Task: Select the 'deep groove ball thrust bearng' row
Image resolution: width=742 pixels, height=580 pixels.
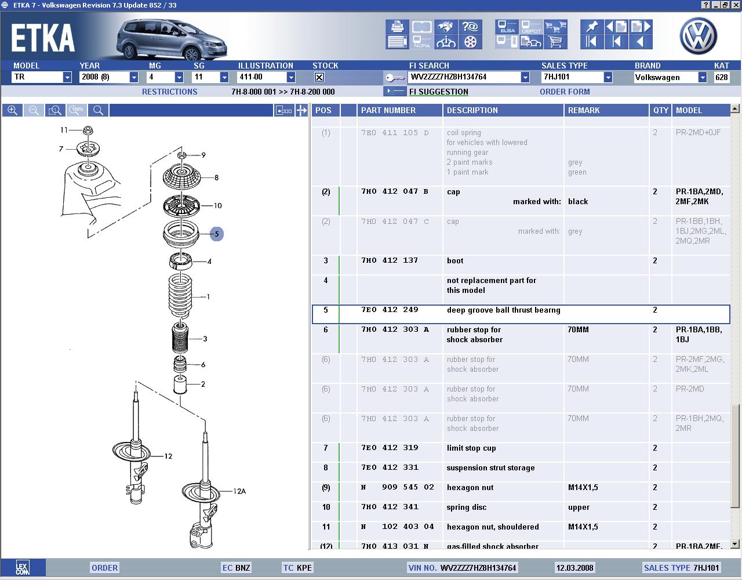Action: (521, 314)
